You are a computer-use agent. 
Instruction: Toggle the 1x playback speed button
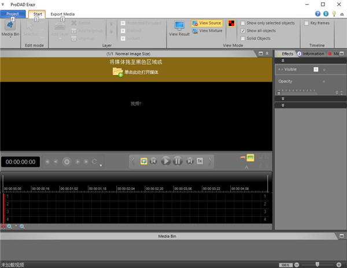tap(200, 161)
